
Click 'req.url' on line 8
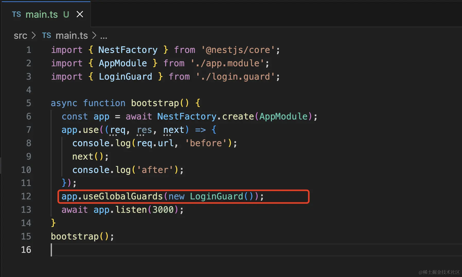point(155,143)
